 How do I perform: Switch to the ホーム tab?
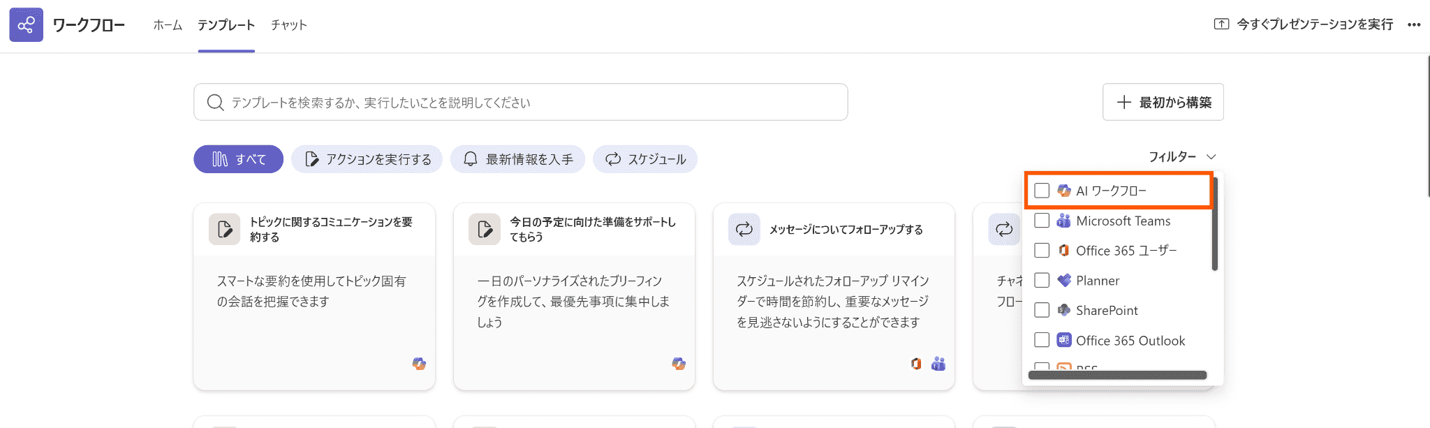click(x=168, y=25)
